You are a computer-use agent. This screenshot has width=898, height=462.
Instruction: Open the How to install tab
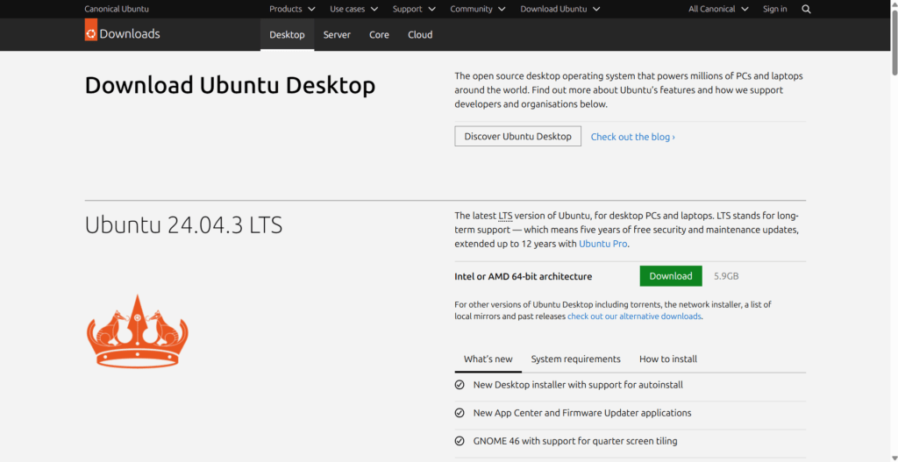[x=668, y=359]
